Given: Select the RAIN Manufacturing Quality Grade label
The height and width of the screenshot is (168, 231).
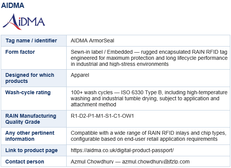Looking at the screenshot, I should pyautogui.click(x=31, y=119).
